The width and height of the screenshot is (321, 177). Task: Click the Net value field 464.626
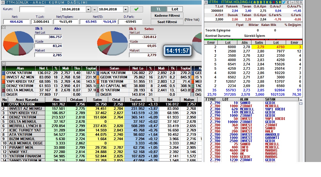[16, 22]
